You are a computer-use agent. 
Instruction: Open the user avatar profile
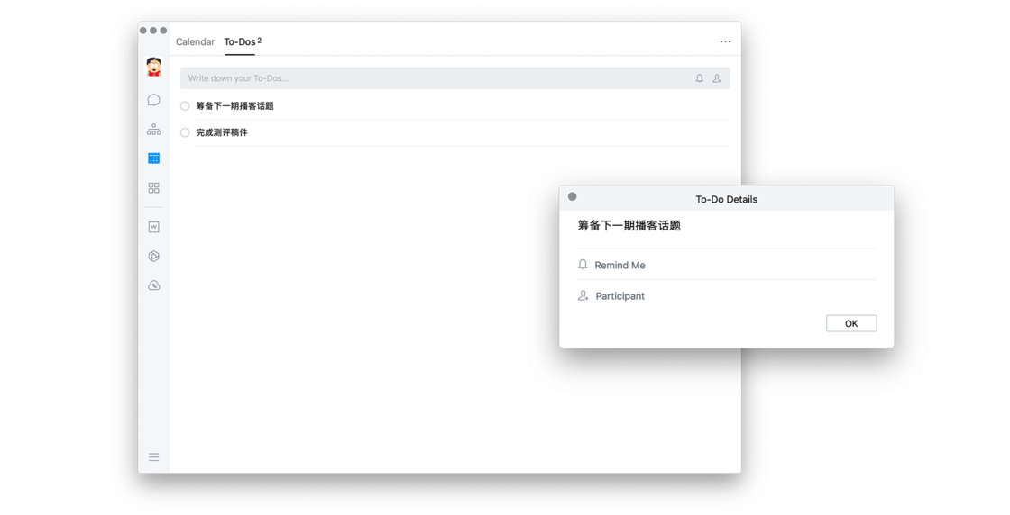(153, 67)
